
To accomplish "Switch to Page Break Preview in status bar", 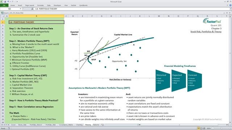I will coord(204,129).
